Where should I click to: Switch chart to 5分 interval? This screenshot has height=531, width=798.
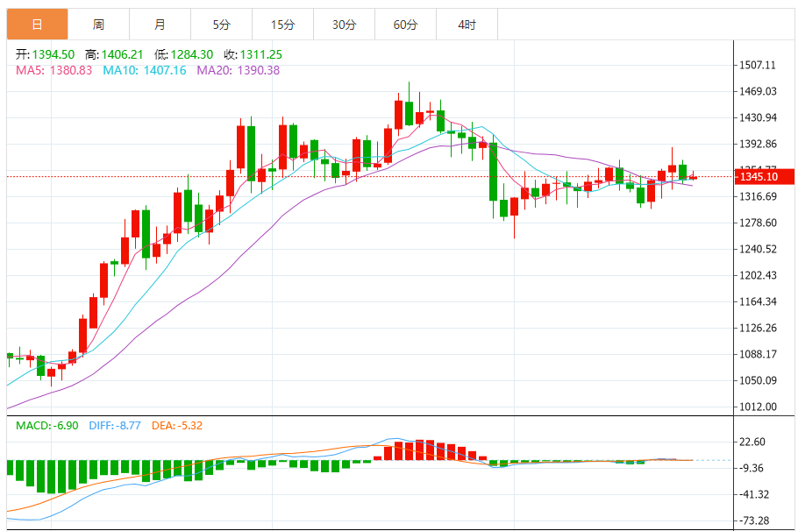tap(221, 25)
